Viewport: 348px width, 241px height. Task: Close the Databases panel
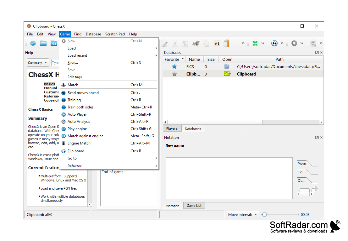point(321,52)
